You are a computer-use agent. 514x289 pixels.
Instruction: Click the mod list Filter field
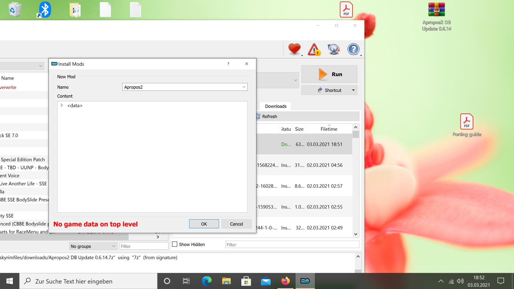click(x=144, y=246)
